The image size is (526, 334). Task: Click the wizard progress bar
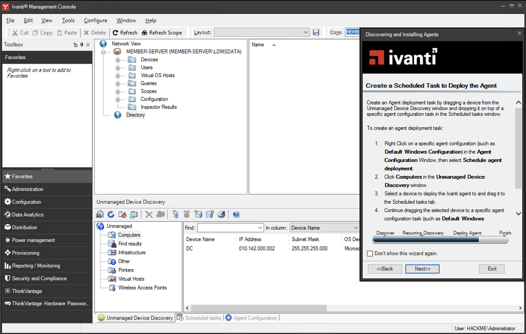click(x=441, y=240)
